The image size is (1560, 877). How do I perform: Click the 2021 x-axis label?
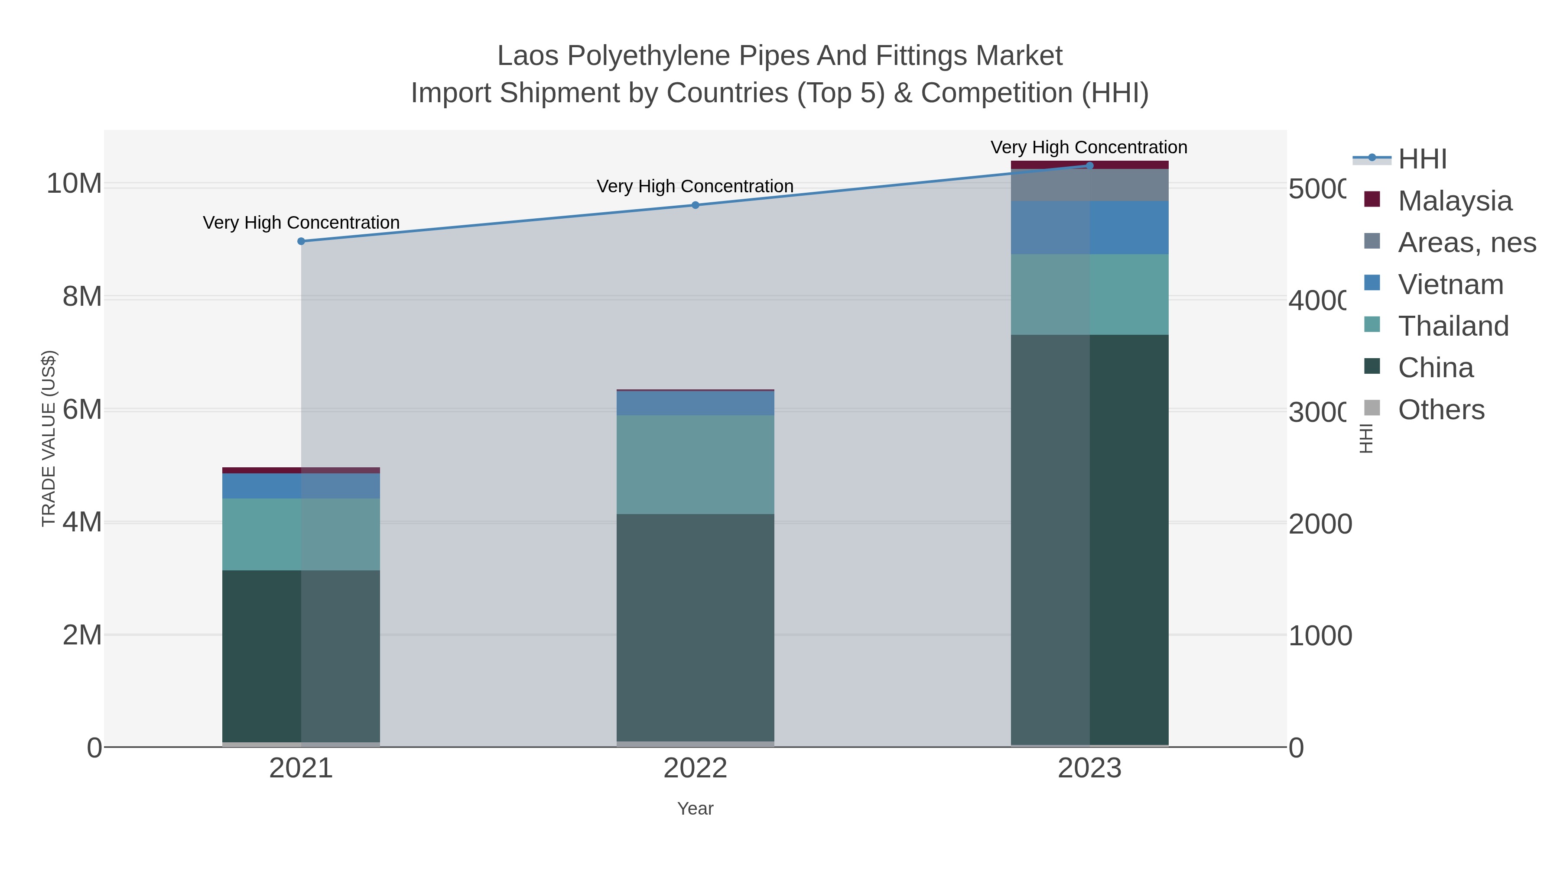pos(301,768)
